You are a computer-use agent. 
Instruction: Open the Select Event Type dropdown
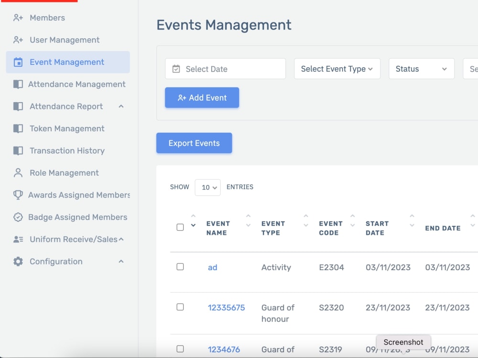[337, 69]
